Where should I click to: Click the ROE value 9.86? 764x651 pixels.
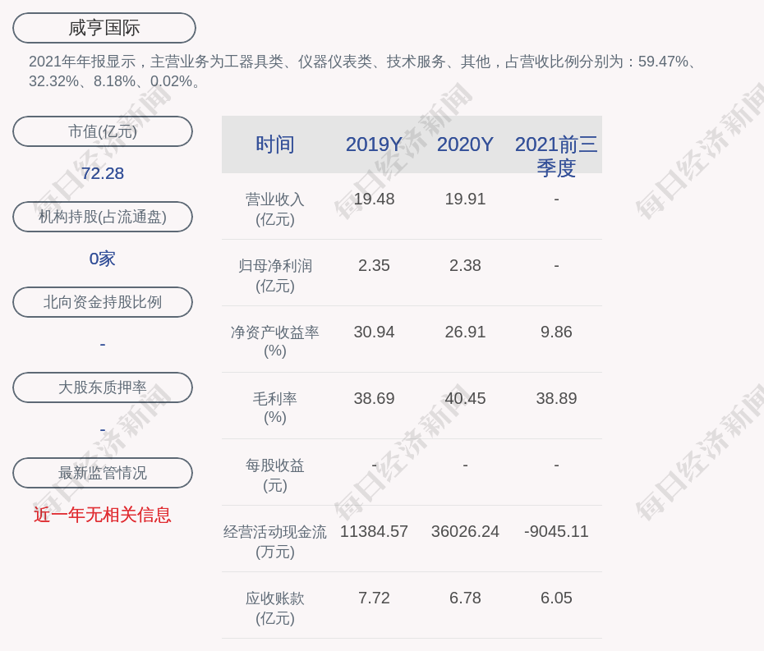tap(556, 332)
